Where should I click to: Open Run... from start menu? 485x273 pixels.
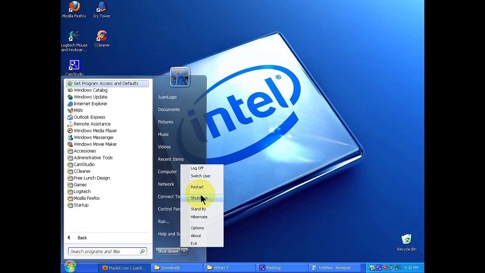pos(164,221)
